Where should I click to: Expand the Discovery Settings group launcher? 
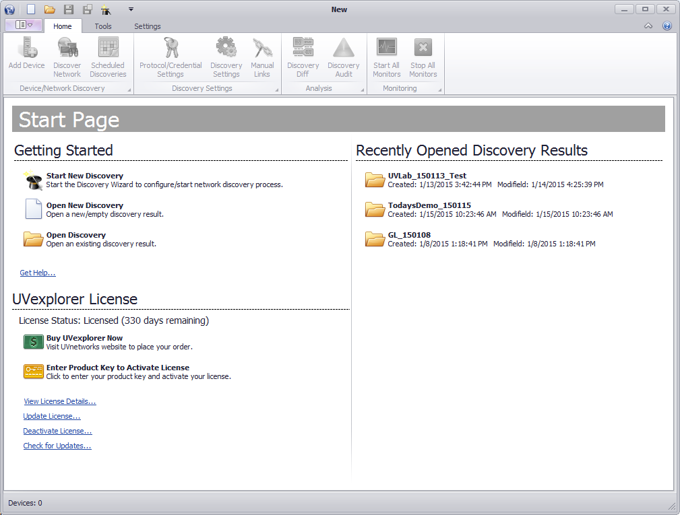277,90
